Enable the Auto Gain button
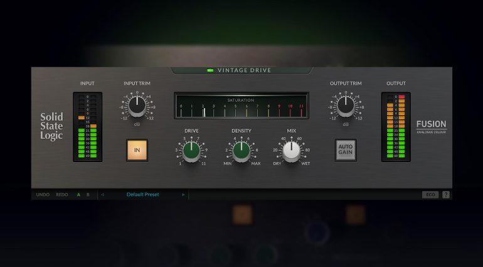Viewport: 483px width, 267px height. [346, 151]
